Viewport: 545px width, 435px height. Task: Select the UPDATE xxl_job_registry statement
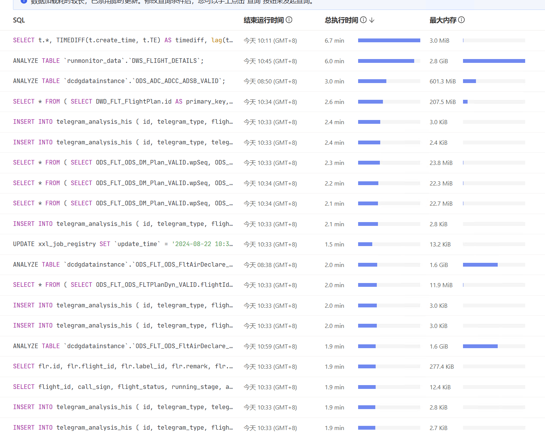(x=122, y=244)
